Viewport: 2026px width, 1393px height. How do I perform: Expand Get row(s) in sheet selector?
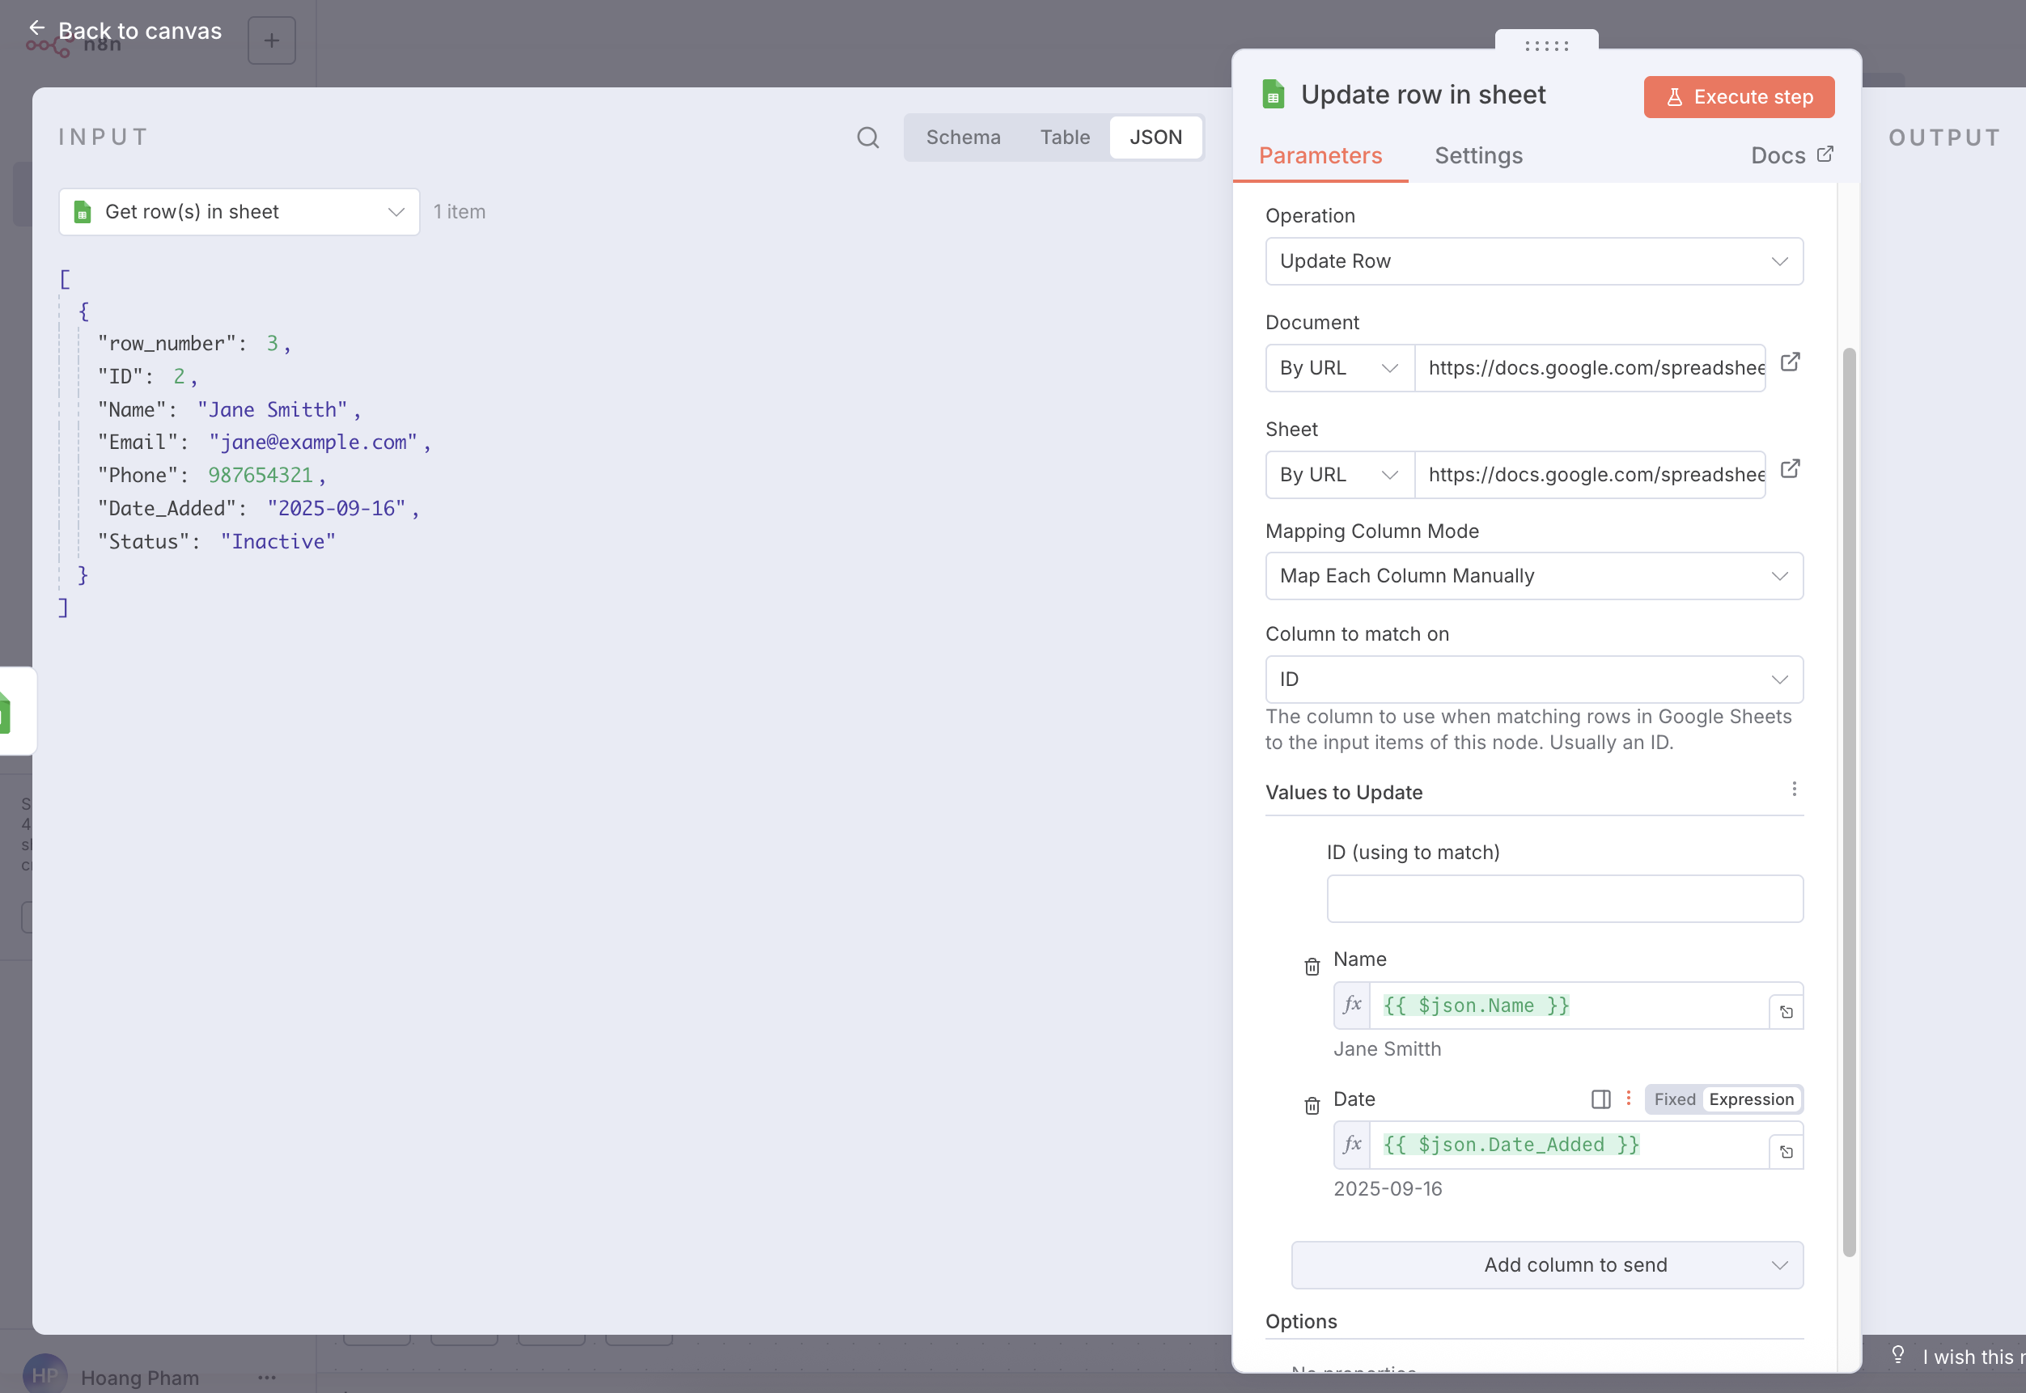[239, 211]
